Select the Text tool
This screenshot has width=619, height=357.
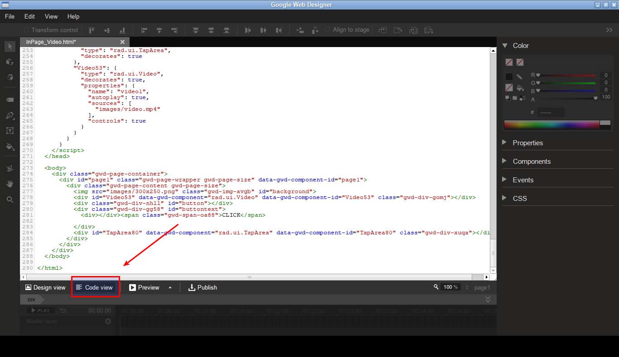(x=10, y=131)
